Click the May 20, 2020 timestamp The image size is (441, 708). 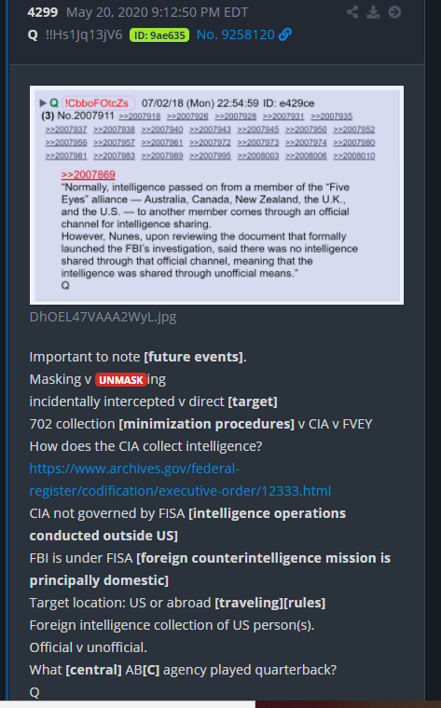click(158, 12)
